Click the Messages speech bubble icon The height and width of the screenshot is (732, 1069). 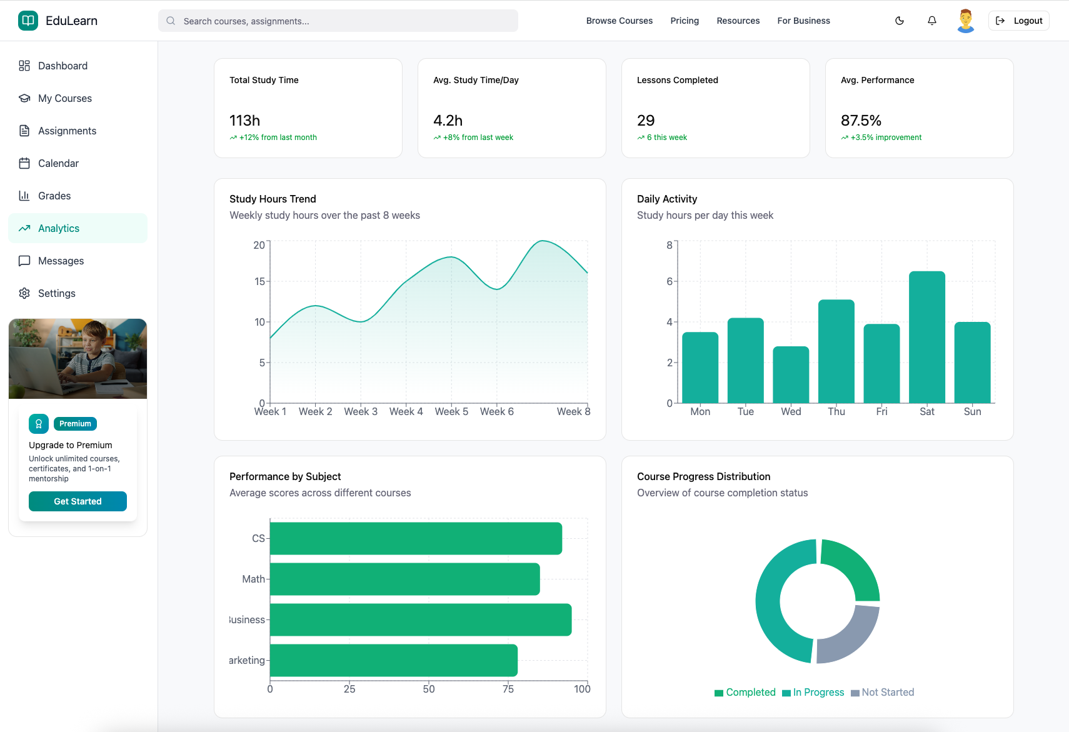tap(24, 261)
